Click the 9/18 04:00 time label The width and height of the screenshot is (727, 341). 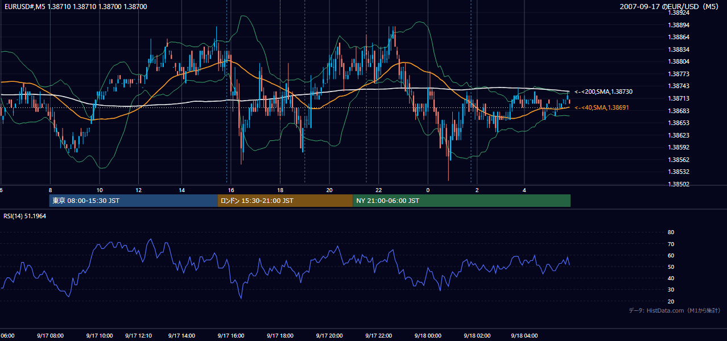tap(525, 336)
